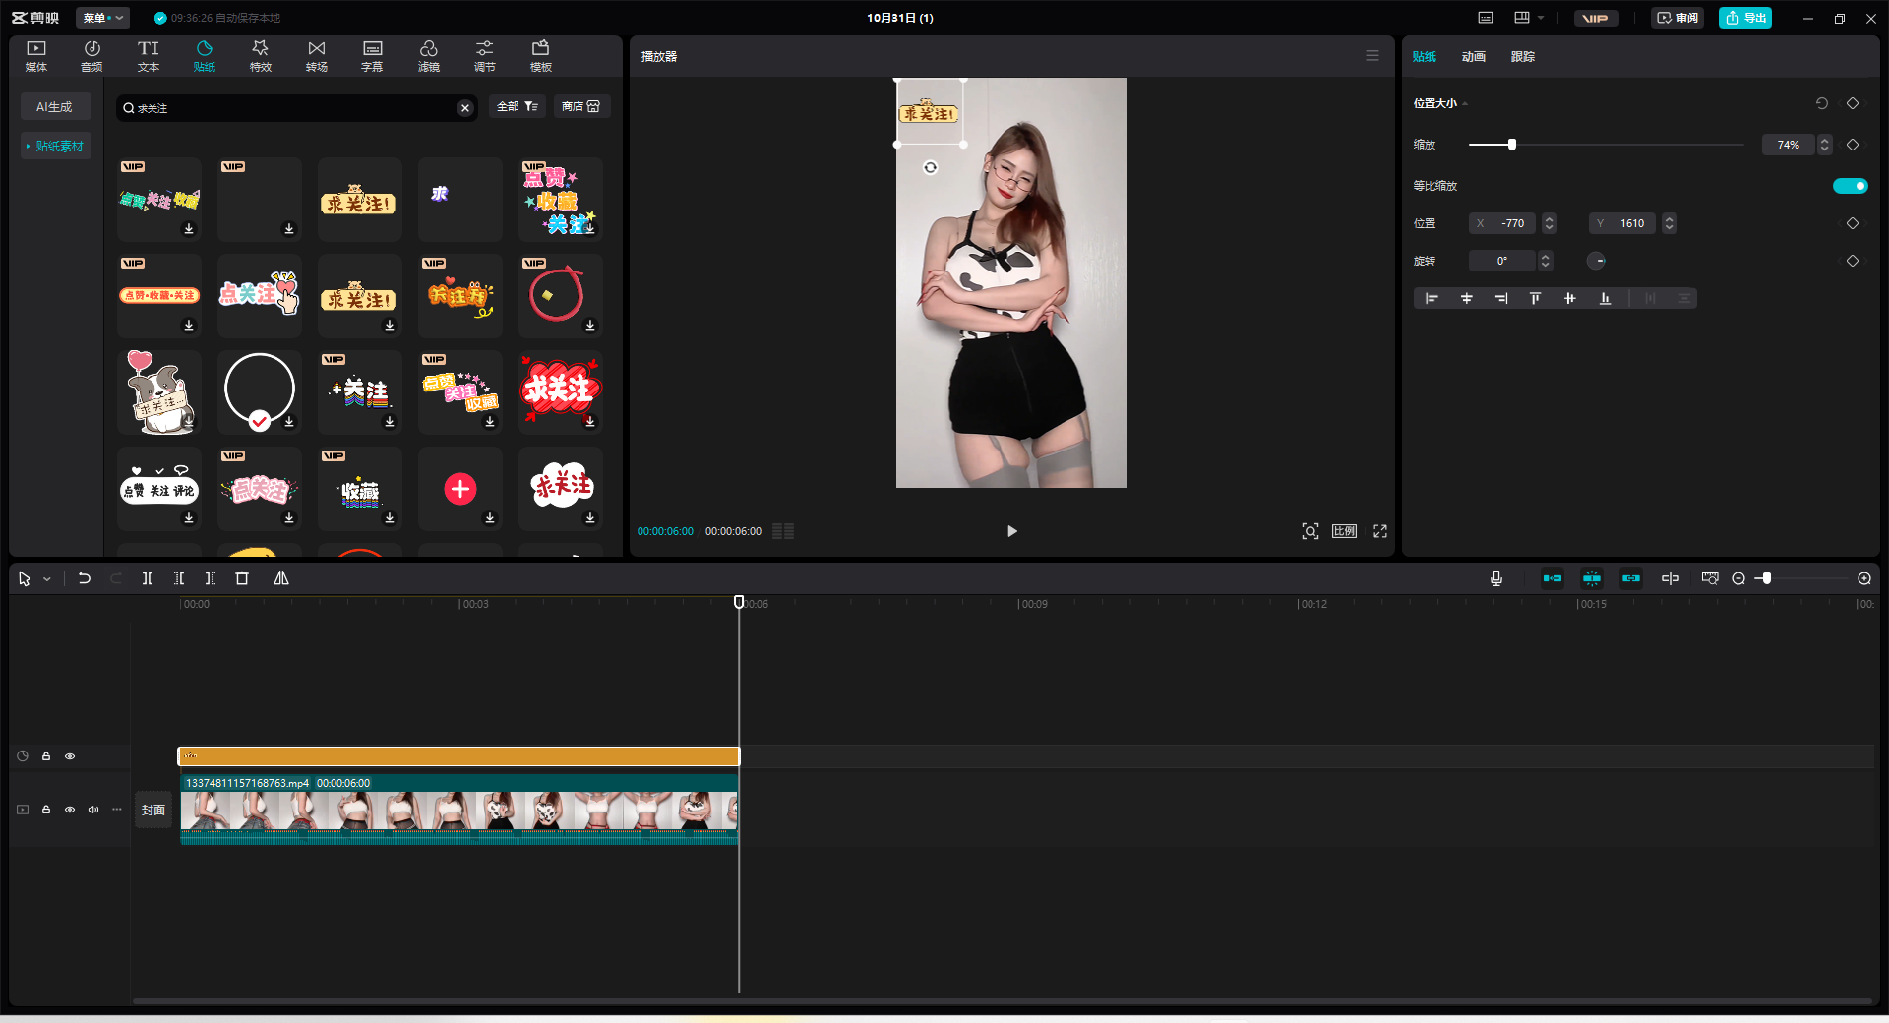Image resolution: width=1889 pixels, height=1023 pixels.
Task: Toggle main track magnet snapping
Action: click(x=1552, y=578)
